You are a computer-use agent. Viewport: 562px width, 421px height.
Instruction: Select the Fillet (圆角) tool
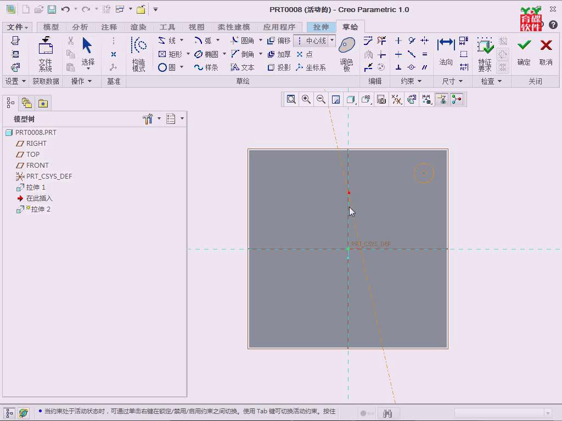(242, 41)
